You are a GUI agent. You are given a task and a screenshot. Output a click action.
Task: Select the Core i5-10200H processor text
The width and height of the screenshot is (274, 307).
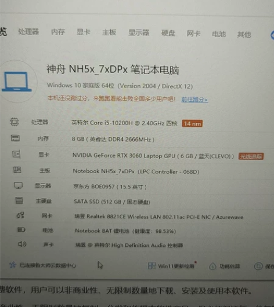124,123
